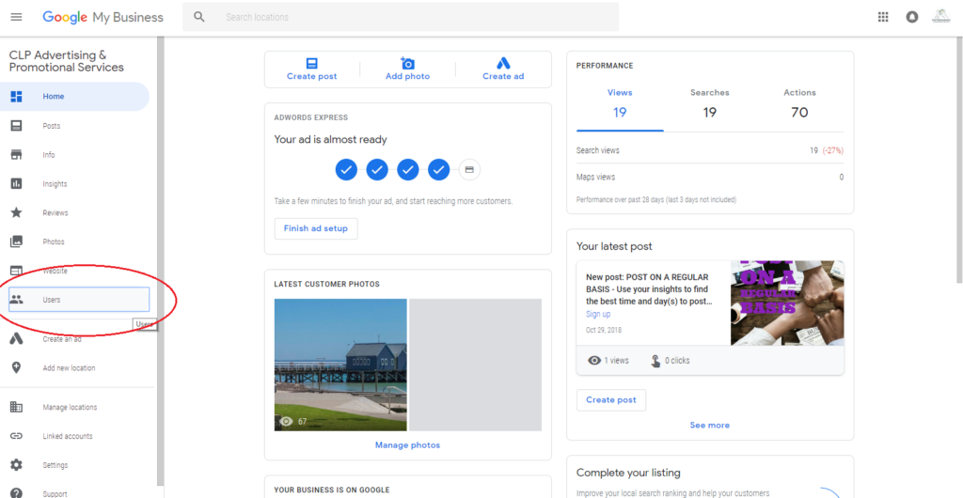This screenshot has width=963, height=498.
Task: Click the views eye icon on latest post
Action: [594, 361]
